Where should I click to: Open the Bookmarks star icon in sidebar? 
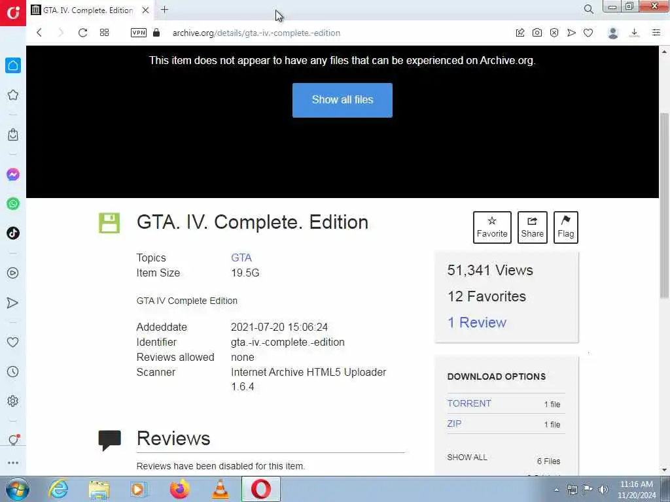(x=13, y=95)
